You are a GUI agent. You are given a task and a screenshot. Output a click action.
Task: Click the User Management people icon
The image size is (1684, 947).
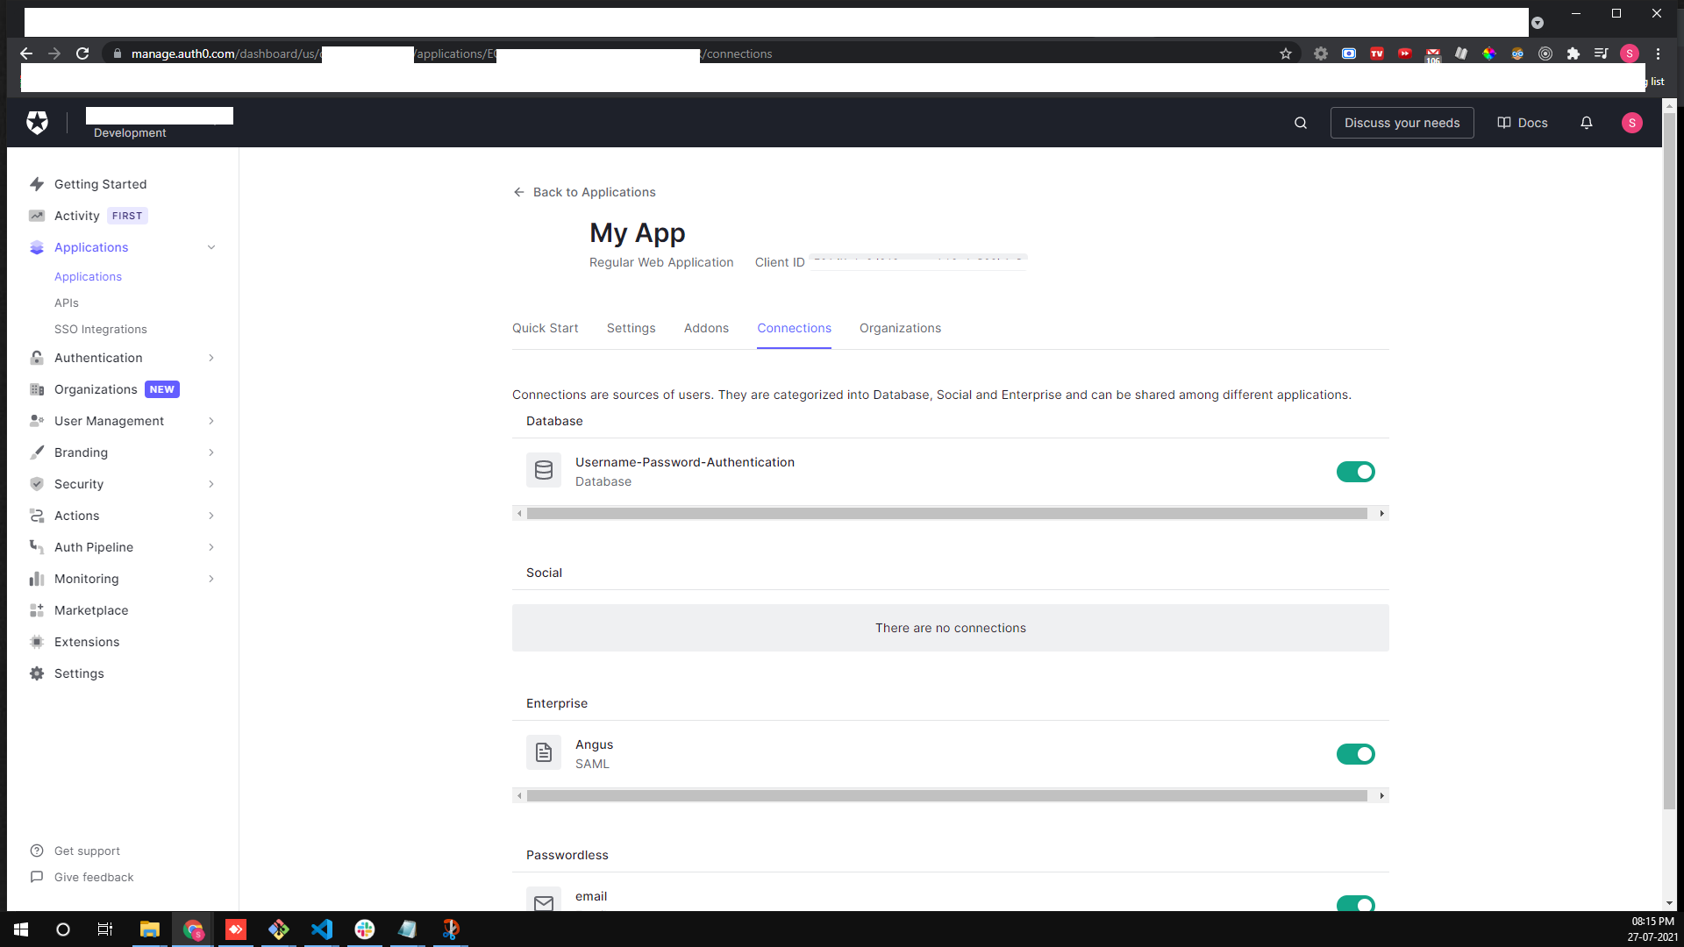click(x=37, y=421)
